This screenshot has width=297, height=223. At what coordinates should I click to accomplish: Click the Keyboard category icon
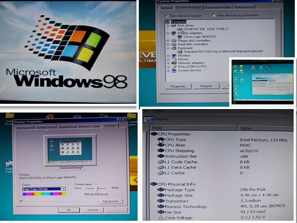174,48
